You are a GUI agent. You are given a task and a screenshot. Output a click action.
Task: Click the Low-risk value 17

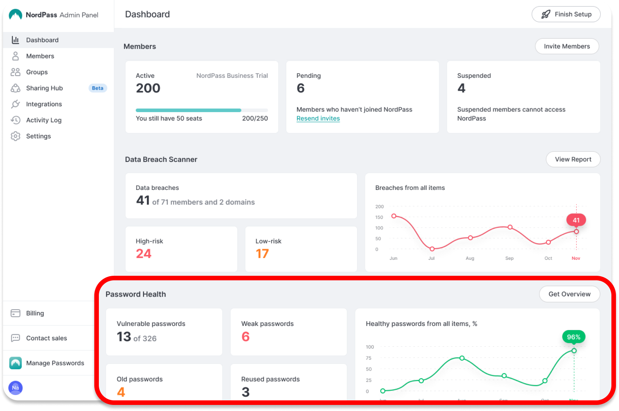click(262, 254)
